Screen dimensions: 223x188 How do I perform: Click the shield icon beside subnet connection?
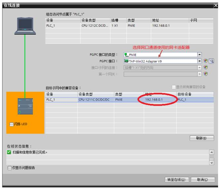[206, 67]
